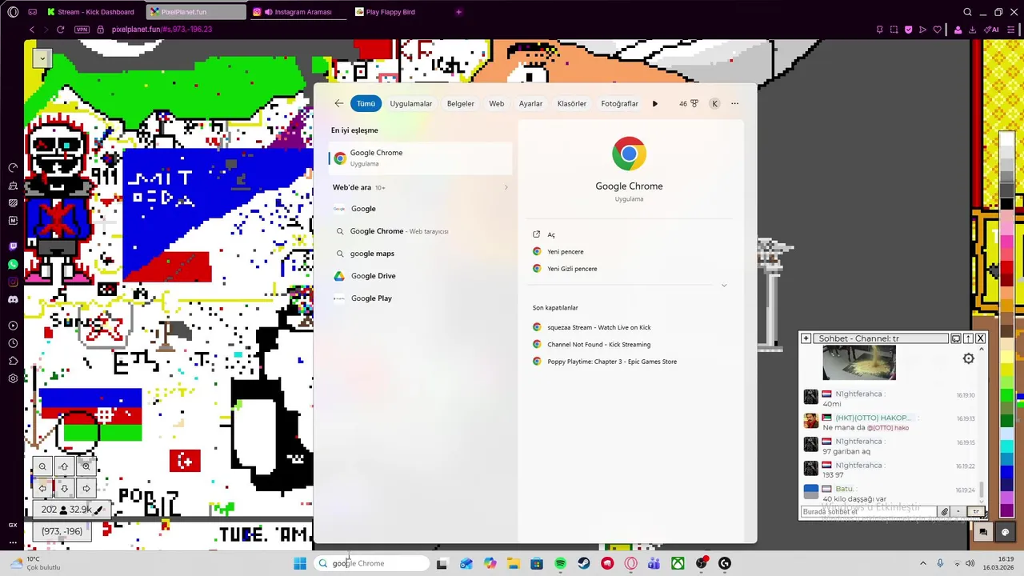The width and height of the screenshot is (1024, 576).
Task: Collapse PixelPlanet menu chevron button
Action: [42, 58]
